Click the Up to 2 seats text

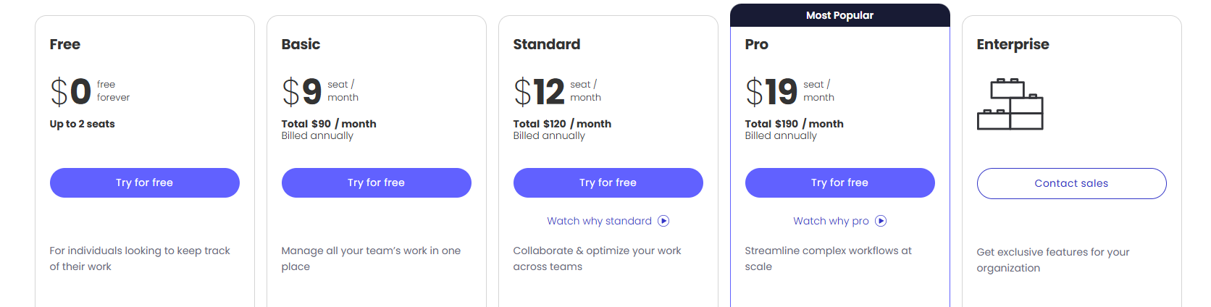click(x=83, y=124)
